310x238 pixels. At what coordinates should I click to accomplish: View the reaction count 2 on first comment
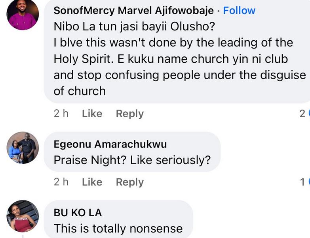(x=302, y=114)
